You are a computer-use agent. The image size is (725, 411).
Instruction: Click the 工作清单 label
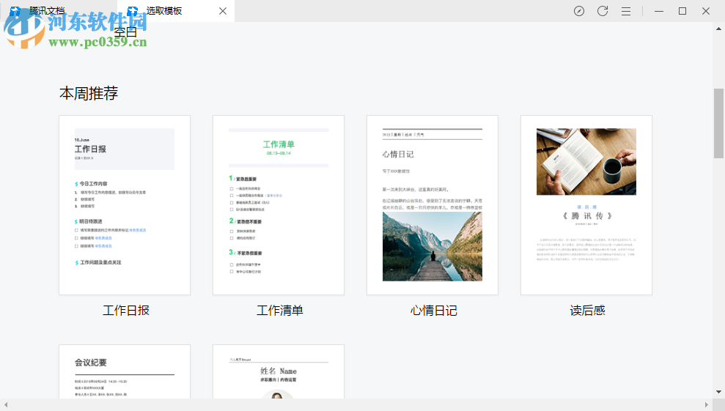pos(280,310)
